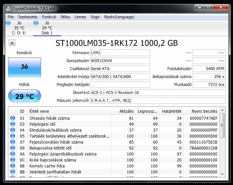Open the Lemez menu
Viewport: 233px width, 185px height.
click(x=80, y=17)
